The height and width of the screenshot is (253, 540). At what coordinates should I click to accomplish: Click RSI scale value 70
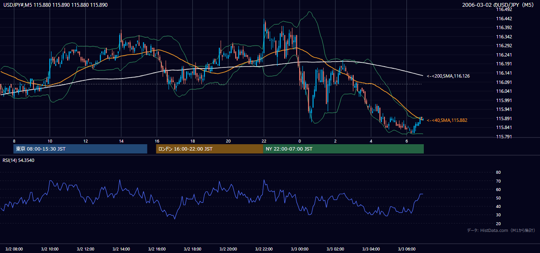(x=498, y=181)
